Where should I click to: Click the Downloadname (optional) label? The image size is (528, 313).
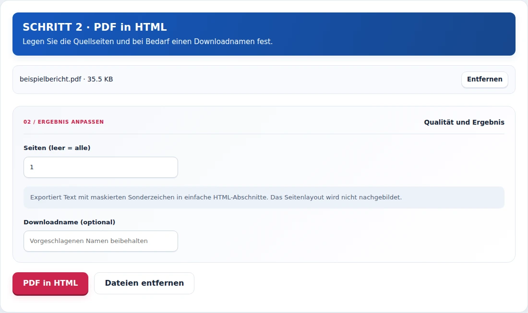70,222
